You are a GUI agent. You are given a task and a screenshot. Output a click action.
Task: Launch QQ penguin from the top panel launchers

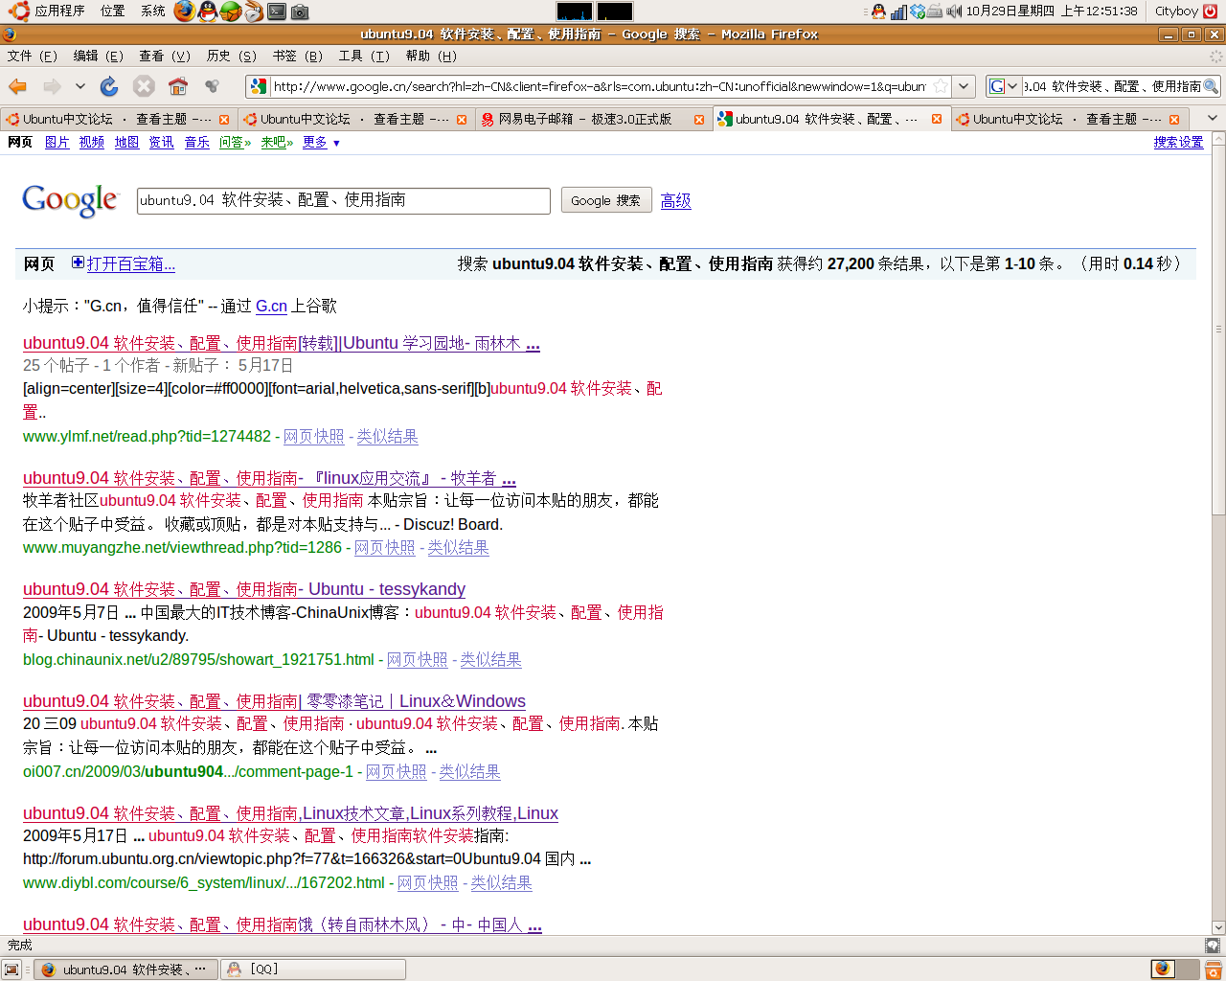(208, 11)
